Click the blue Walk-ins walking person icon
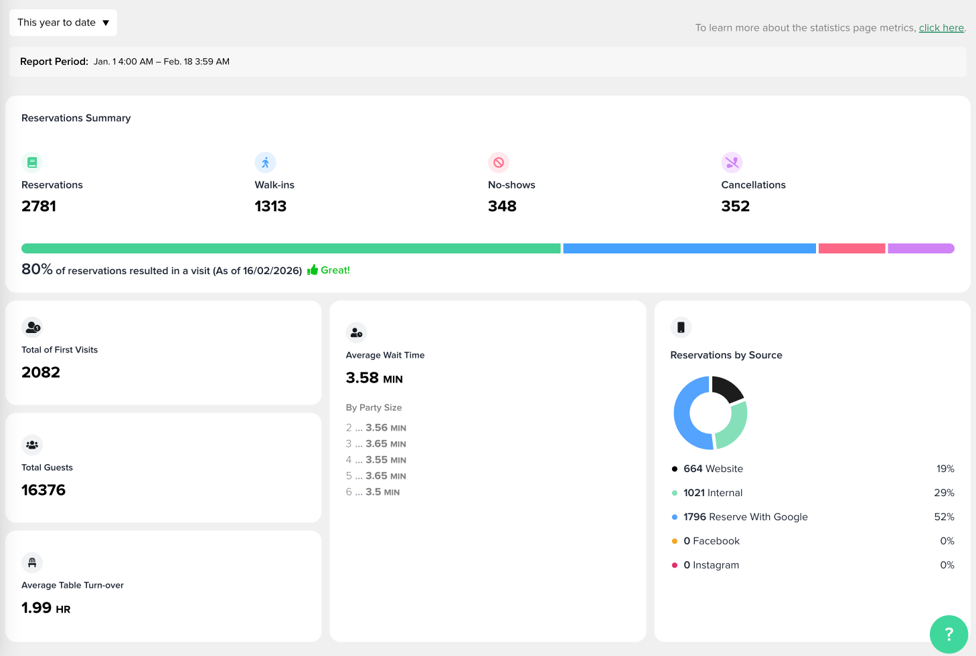The image size is (976, 656). click(x=265, y=162)
